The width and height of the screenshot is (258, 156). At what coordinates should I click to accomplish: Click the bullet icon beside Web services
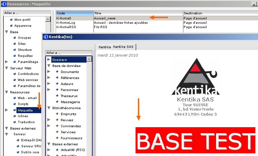(x=15, y=80)
